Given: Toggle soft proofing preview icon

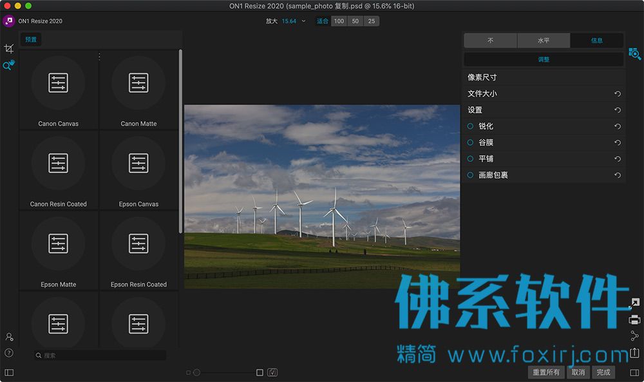Looking at the screenshot, I should [272, 372].
